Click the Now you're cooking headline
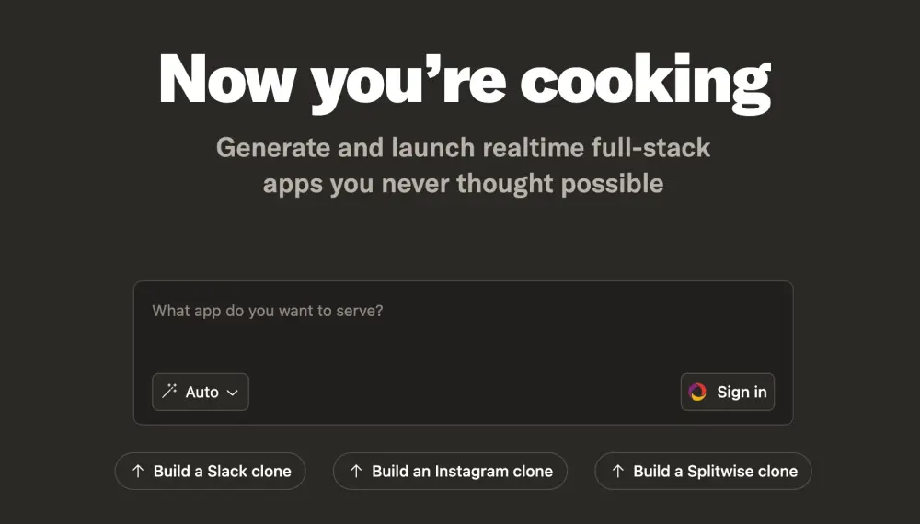This screenshot has height=524, width=920. point(464,82)
